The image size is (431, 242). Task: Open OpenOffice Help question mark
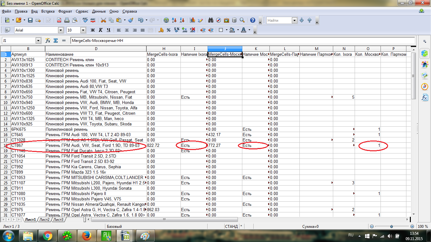[252, 20]
